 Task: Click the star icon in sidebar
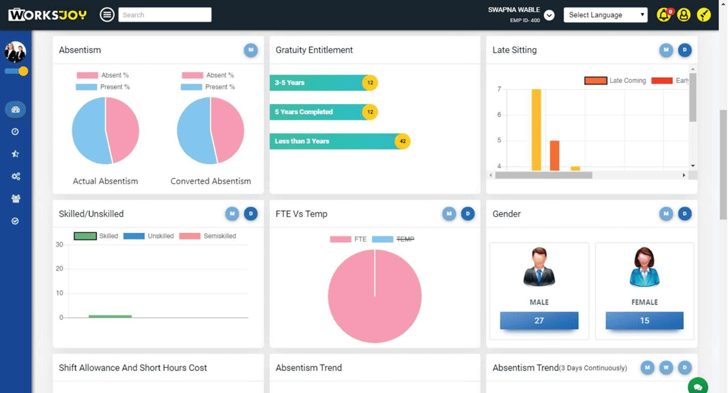[15, 154]
